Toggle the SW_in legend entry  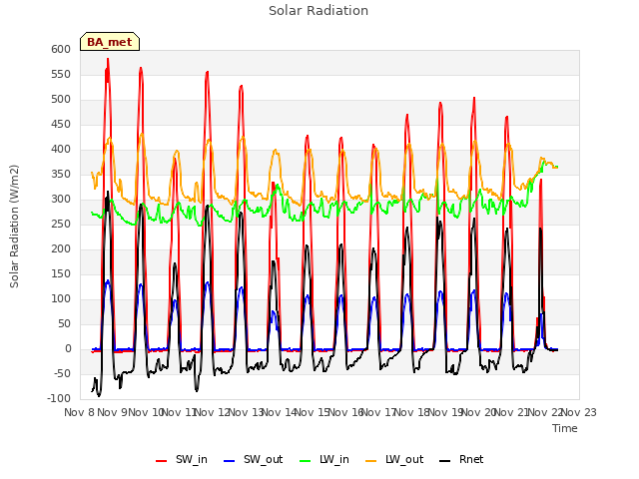(x=182, y=459)
